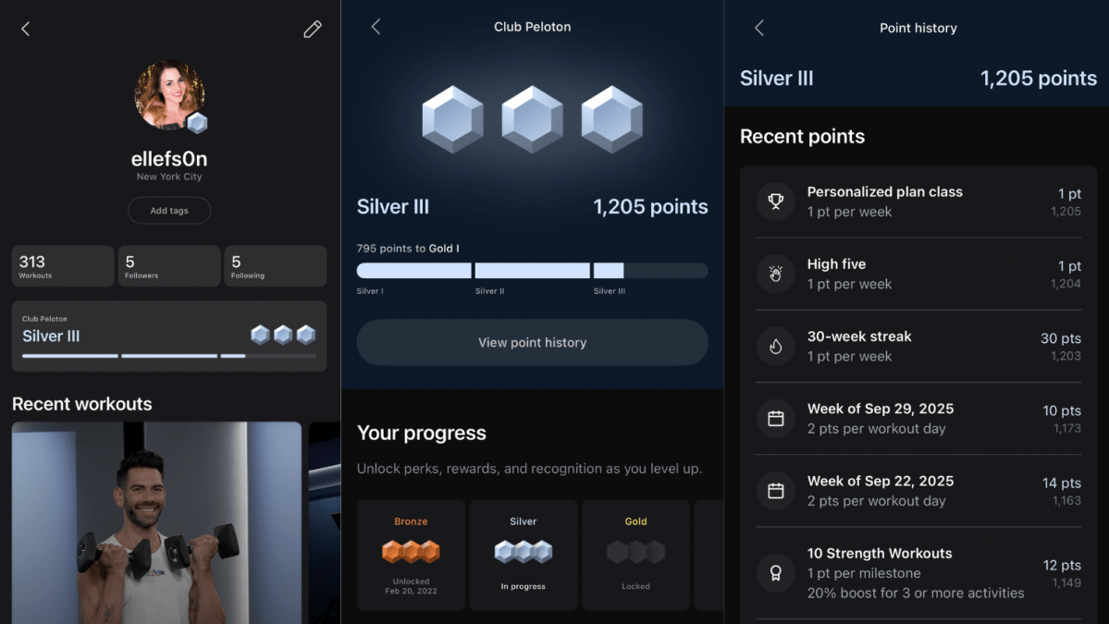
Task: Open the Club Peloton Silver III card
Action: pyautogui.click(x=169, y=336)
